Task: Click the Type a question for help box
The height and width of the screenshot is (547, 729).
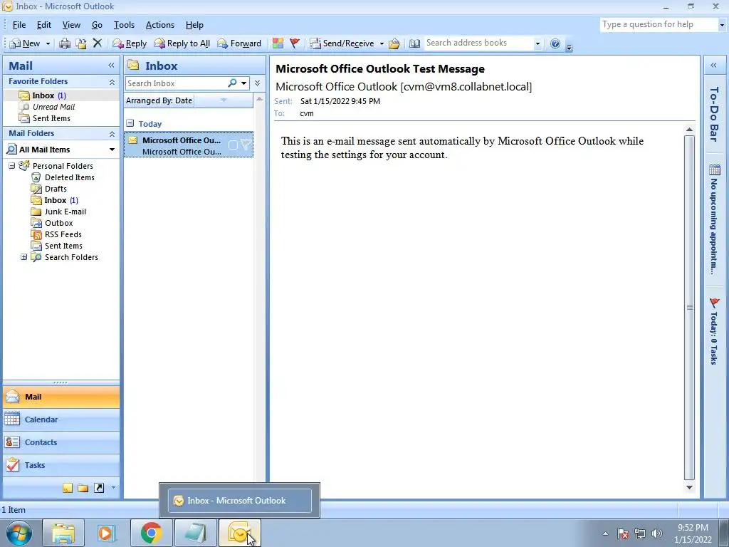Action: (x=659, y=24)
